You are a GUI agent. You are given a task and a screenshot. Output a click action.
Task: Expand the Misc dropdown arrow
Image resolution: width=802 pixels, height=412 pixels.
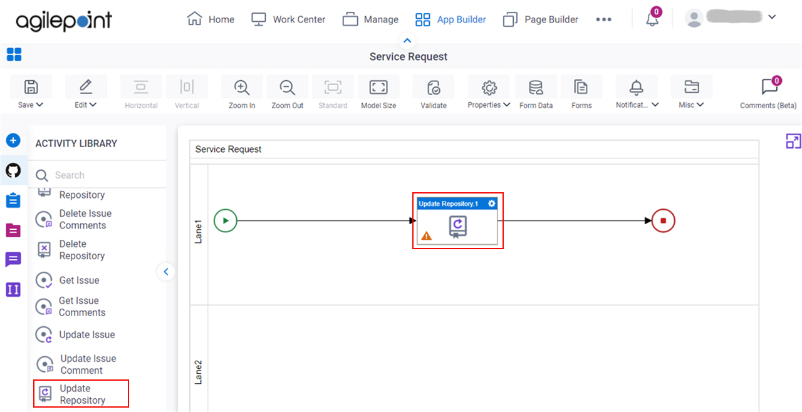point(700,105)
